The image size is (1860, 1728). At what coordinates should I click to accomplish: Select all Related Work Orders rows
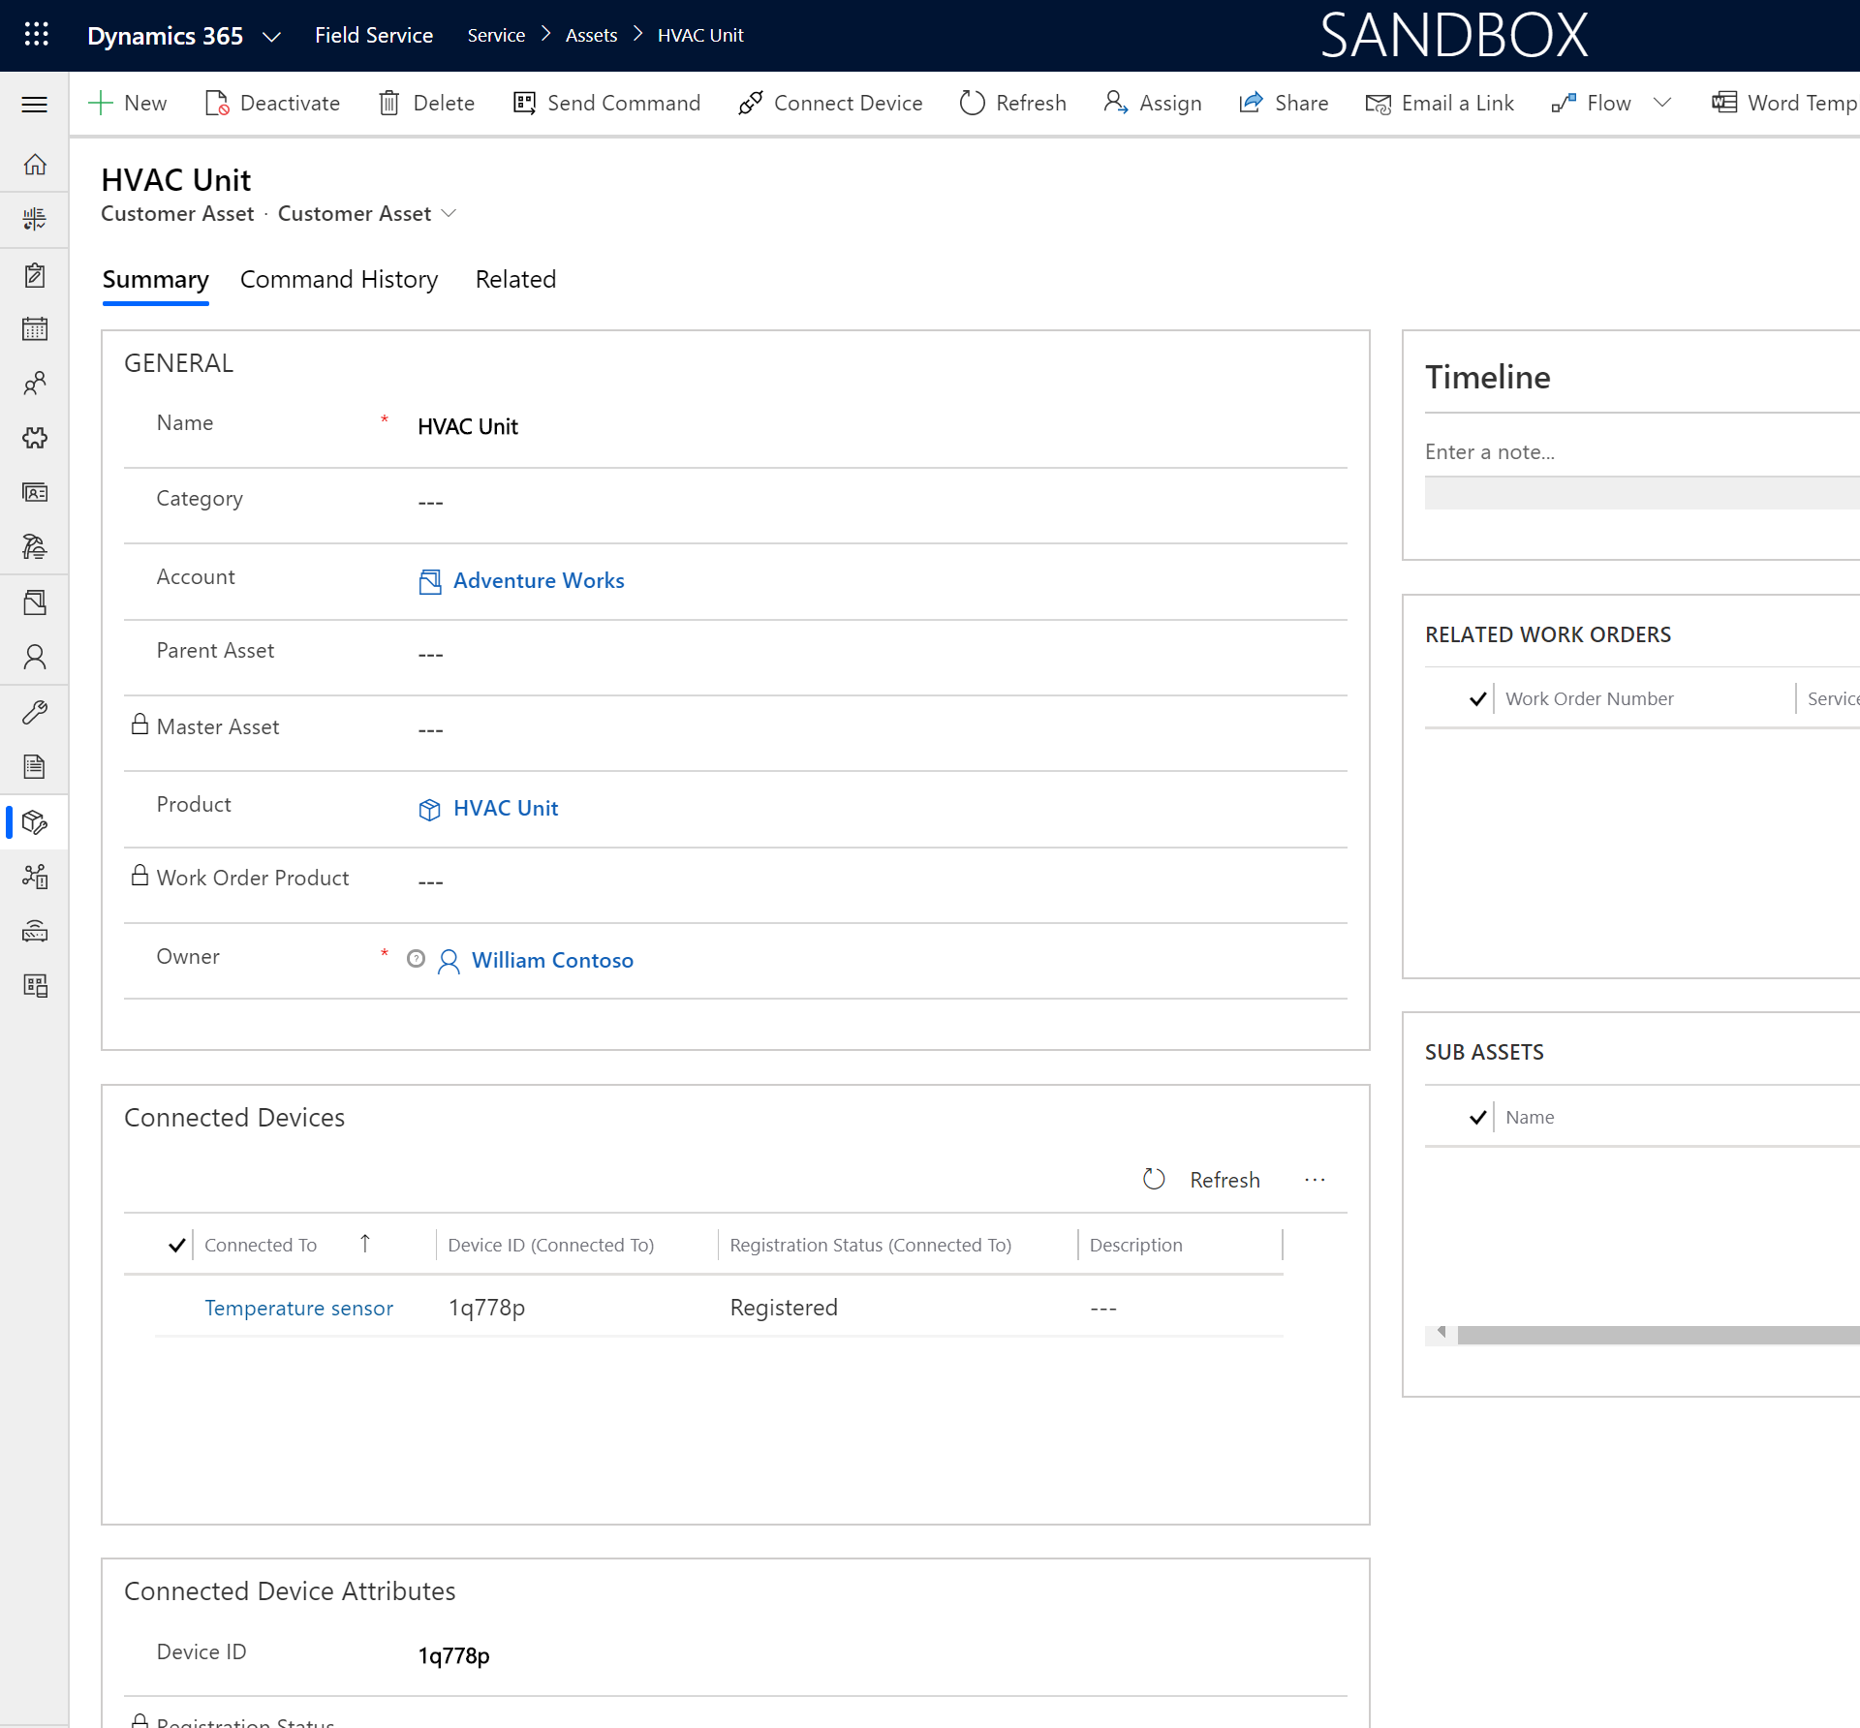click(1478, 698)
